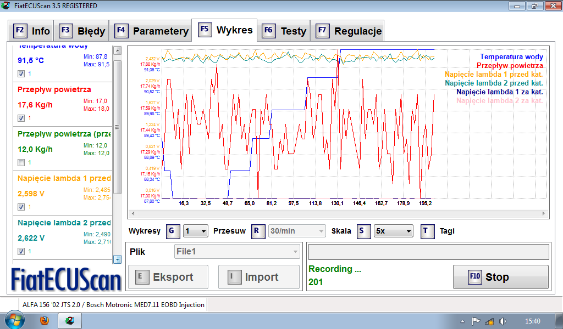Click ALFA 156 '02 JTS 2.0 status bar text
This screenshot has width=563, height=329.
[113, 305]
